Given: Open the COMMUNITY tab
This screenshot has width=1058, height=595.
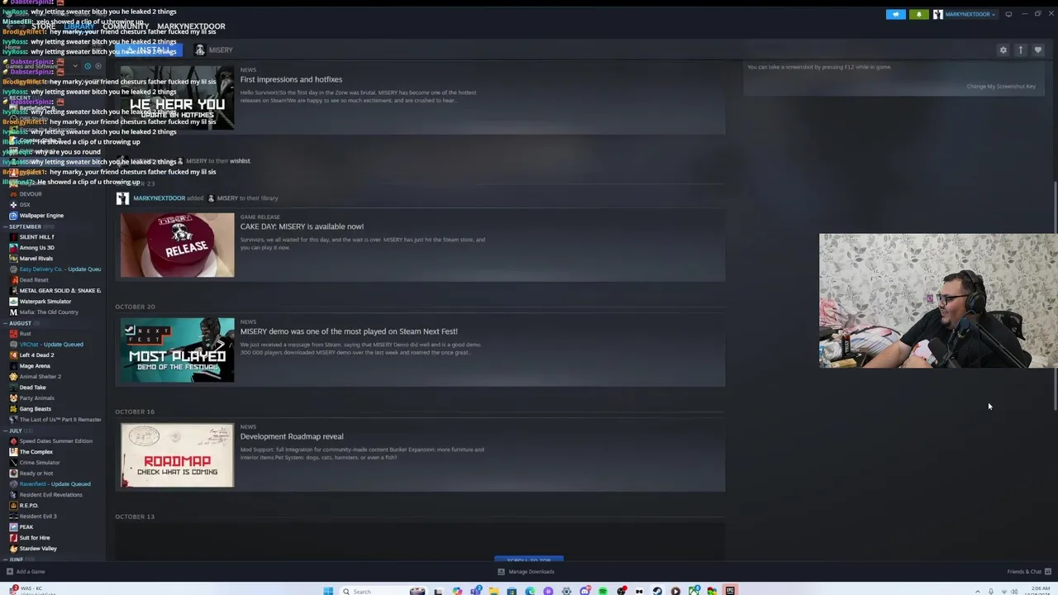Looking at the screenshot, I should click(126, 26).
